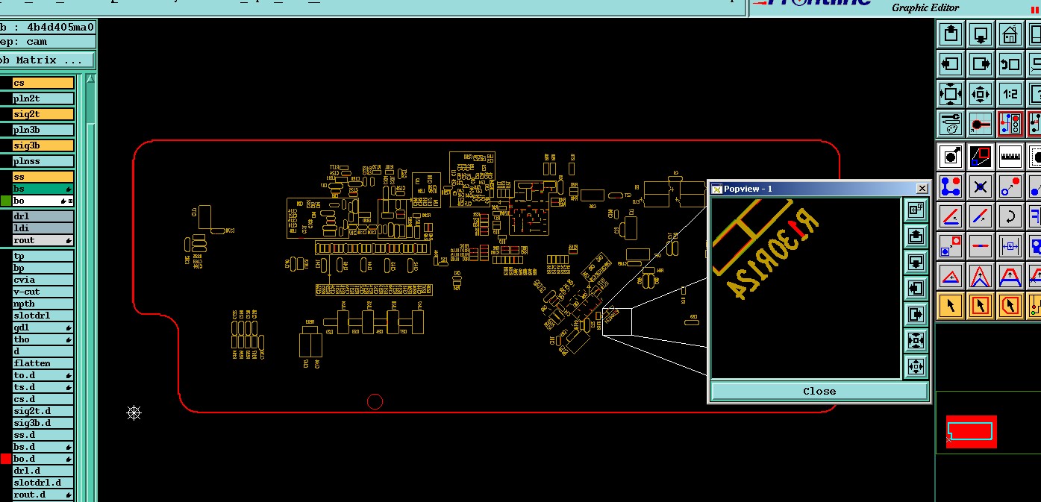Image resolution: width=1041 pixels, height=502 pixels.
Task: Click the red board overview thumbnail
Action: [971, 431]
